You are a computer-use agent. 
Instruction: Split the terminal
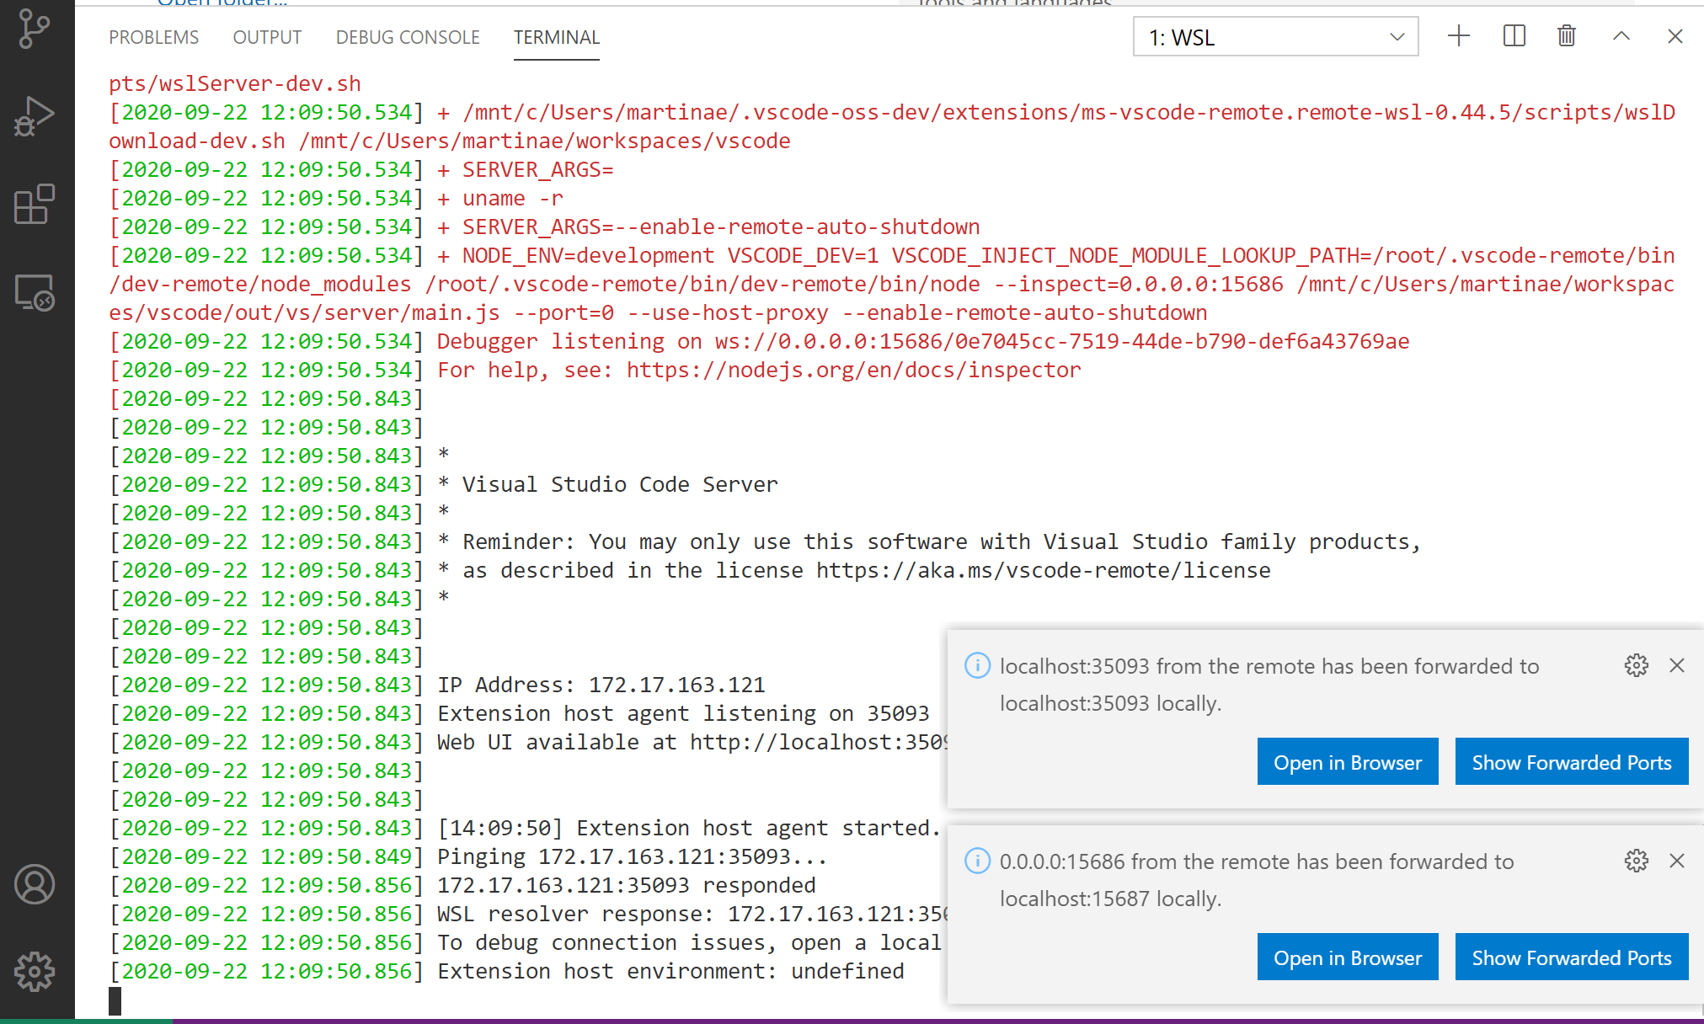(1513, 36)
